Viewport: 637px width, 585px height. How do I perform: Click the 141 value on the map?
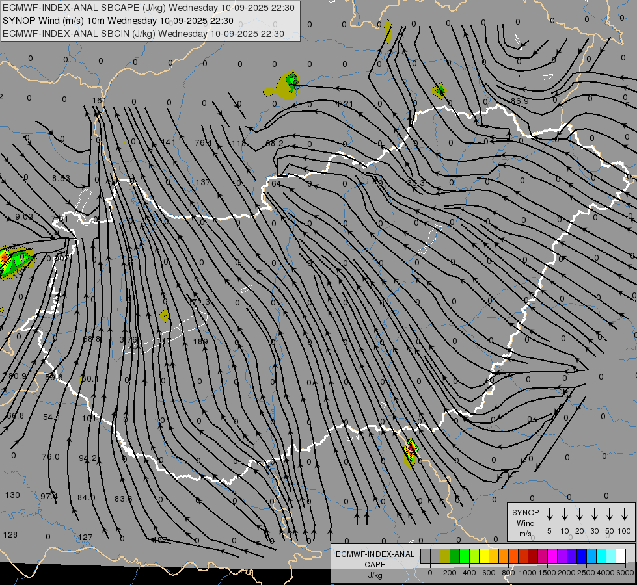coord(168,142)
